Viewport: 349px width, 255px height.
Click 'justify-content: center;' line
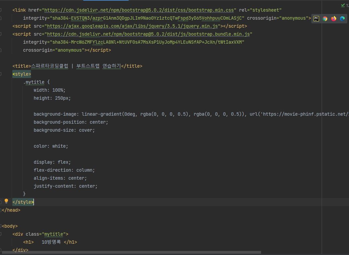tap(65, 186)
